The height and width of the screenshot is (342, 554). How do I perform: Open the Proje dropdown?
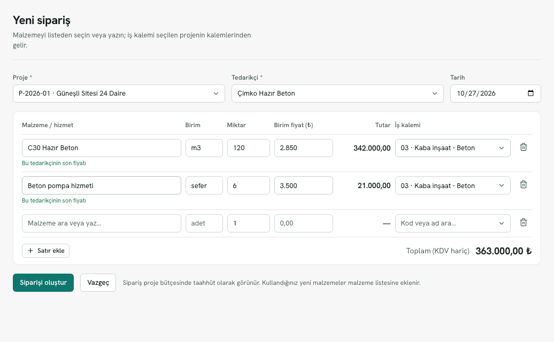[x=119, y=94]
